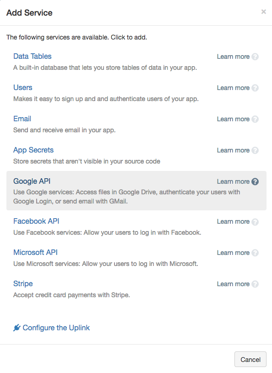Click the Users service help icon
This screenshot has height=373, width=272.
(256, 88)
